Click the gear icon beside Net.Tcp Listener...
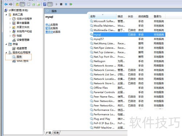Screen dimensions: 182x136 (x=91, y=52)
